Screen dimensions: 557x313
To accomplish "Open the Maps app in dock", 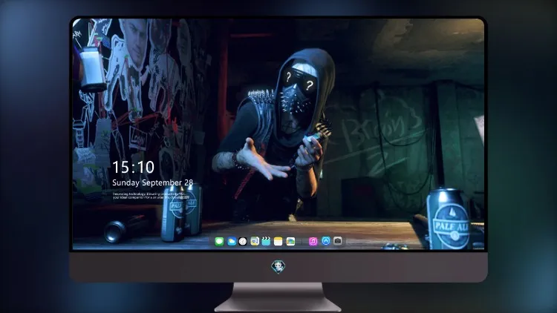I will [x=255, y=242].
